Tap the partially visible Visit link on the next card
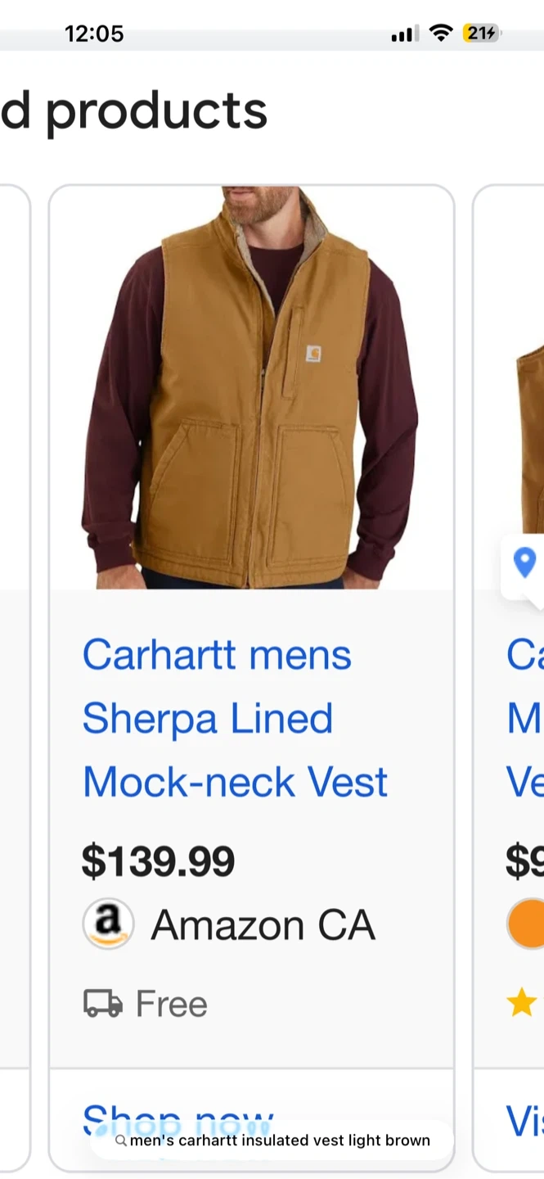Screen dimensions: 544x1179 (525, 1121)
